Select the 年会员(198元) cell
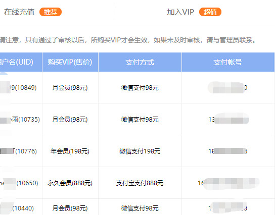Screen dimensions: 275x215 coord(70,151)
